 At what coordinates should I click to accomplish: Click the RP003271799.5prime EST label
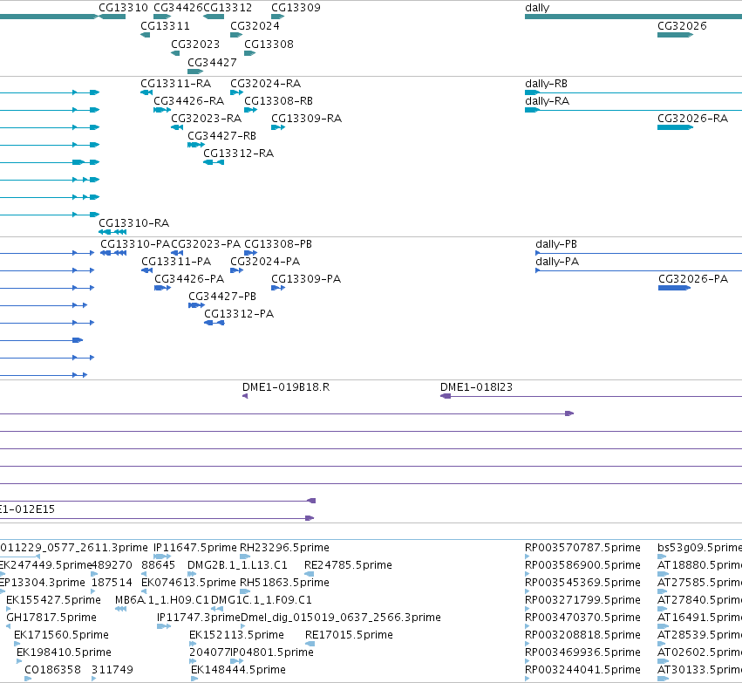click(582, 599)
